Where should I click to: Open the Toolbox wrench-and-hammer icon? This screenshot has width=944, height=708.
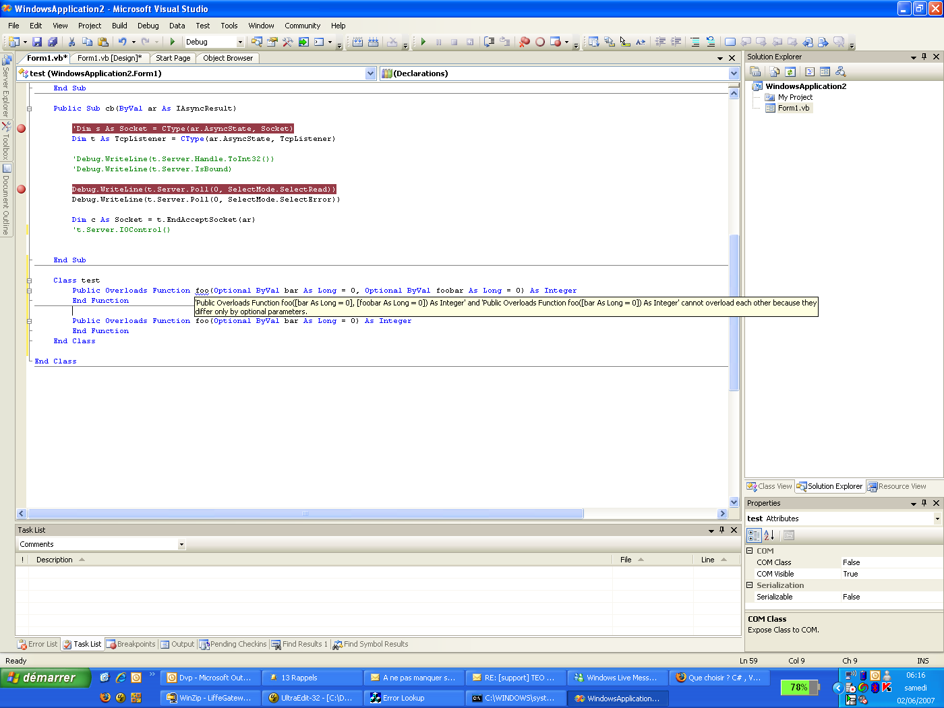288,42
